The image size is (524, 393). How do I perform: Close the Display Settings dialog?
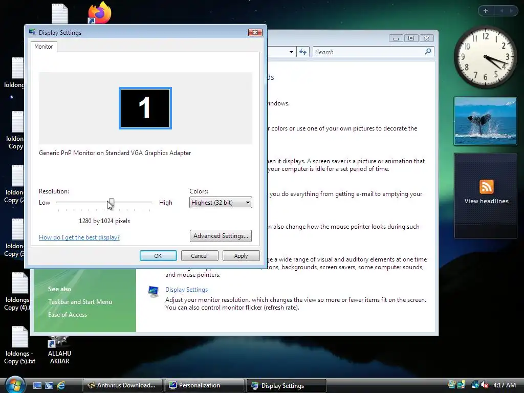[255, 32]
